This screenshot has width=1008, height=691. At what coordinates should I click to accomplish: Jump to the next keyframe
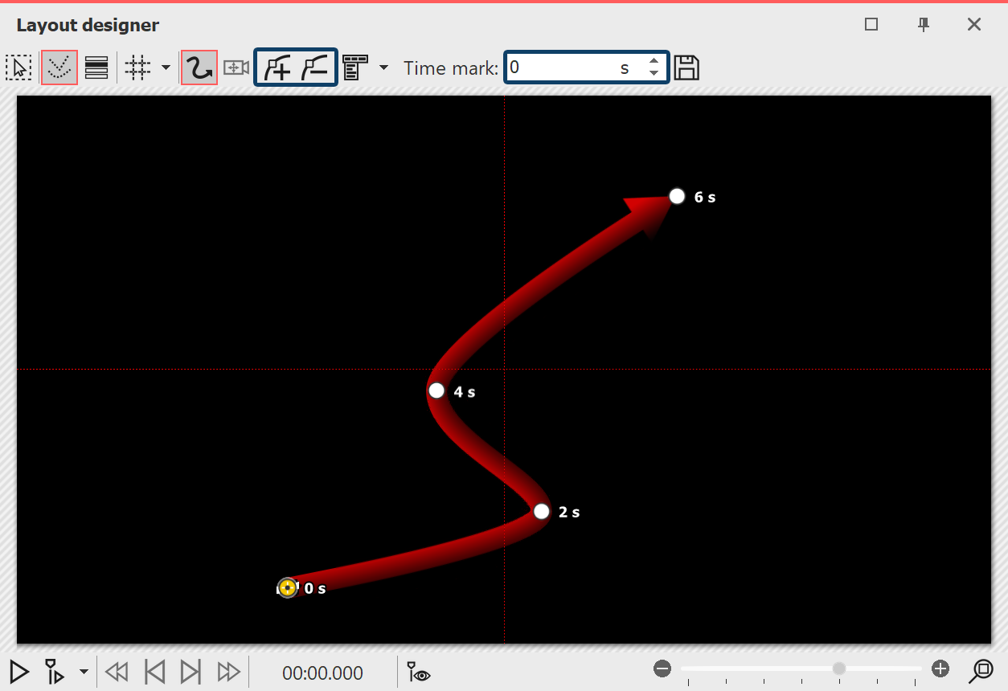[191, 672]
